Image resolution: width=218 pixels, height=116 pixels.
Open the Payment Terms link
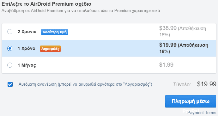click(202, 113)
